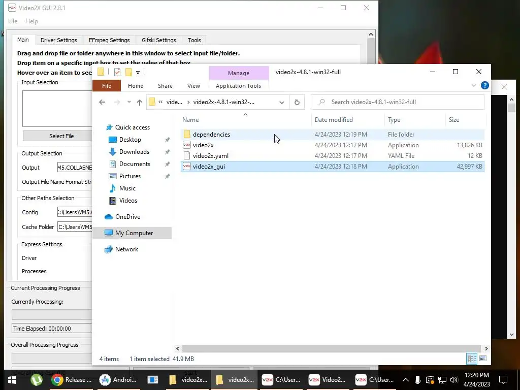Open the Share ribbon tab
Screen dimensions: 520x390
[165, 85]
